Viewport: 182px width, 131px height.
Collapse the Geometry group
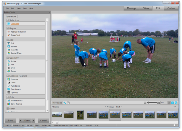[8, 58]
